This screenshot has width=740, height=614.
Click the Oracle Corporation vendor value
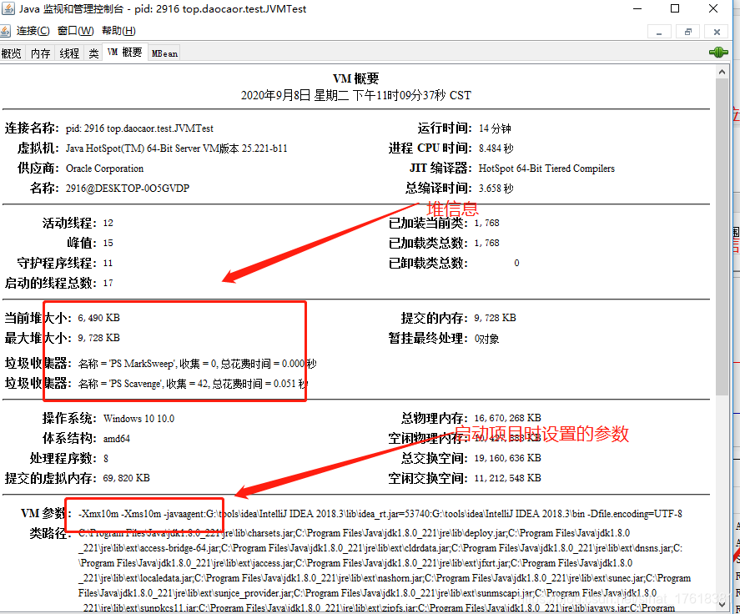click(x=104, y=169)
